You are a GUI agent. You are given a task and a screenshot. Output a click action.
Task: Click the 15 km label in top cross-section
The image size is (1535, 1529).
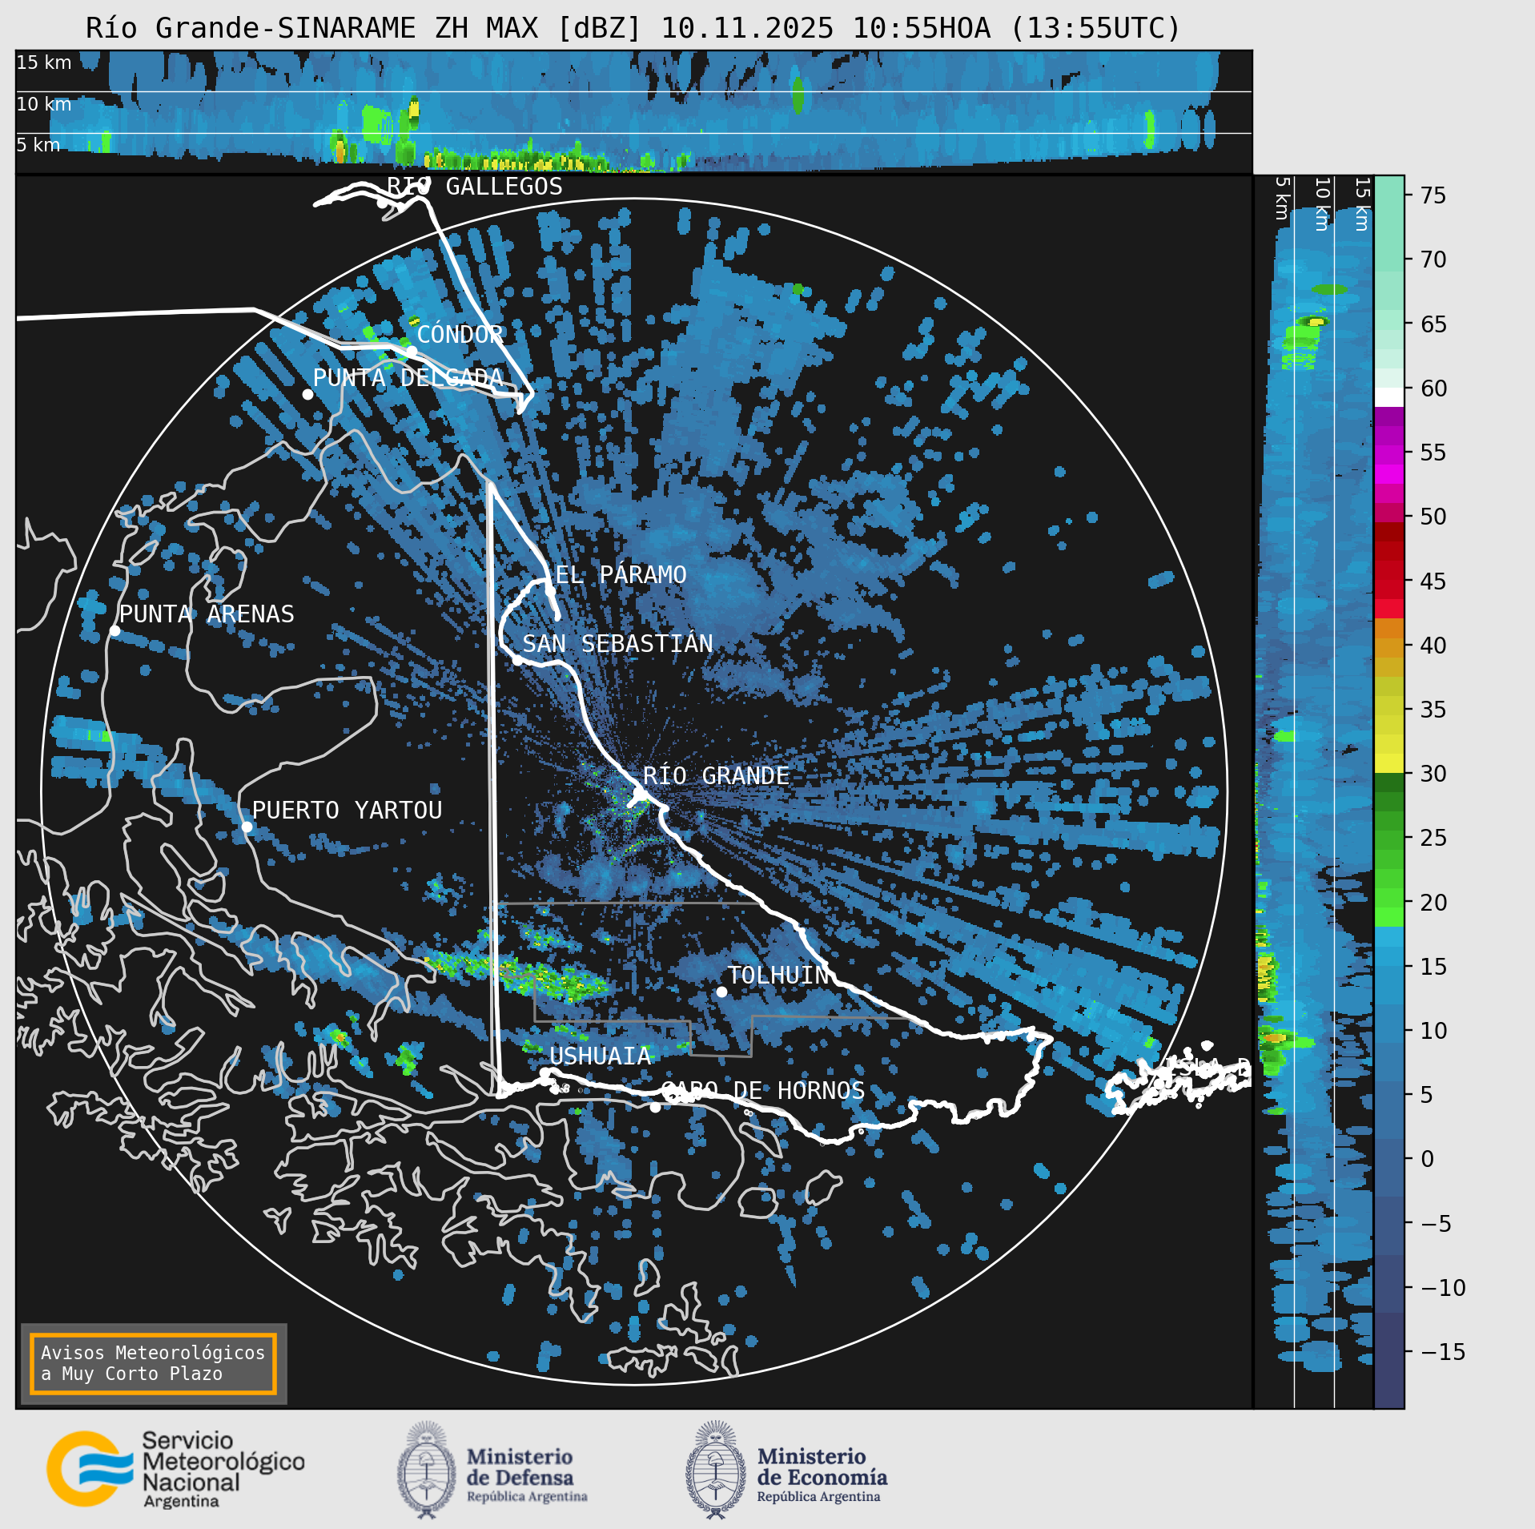click(44, 62)
